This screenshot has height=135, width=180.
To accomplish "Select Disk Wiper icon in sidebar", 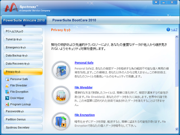I will pos(7,98).
